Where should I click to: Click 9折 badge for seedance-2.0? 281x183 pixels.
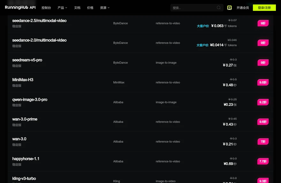[x=263, y=43]
